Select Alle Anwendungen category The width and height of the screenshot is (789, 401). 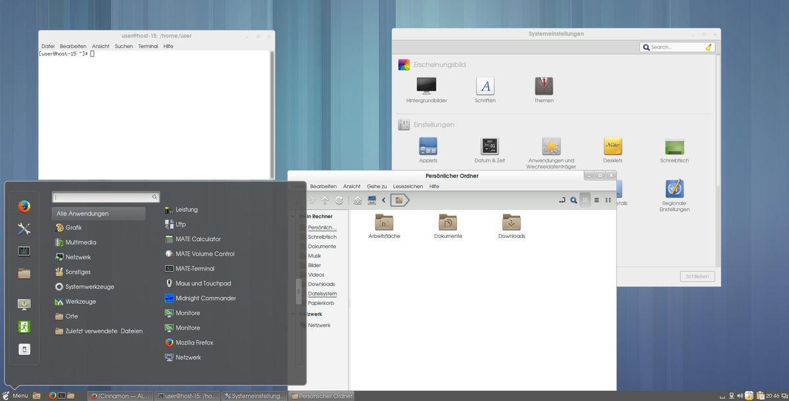99,214
